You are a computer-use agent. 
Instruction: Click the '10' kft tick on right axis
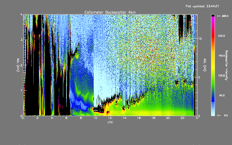click(200, 39)
